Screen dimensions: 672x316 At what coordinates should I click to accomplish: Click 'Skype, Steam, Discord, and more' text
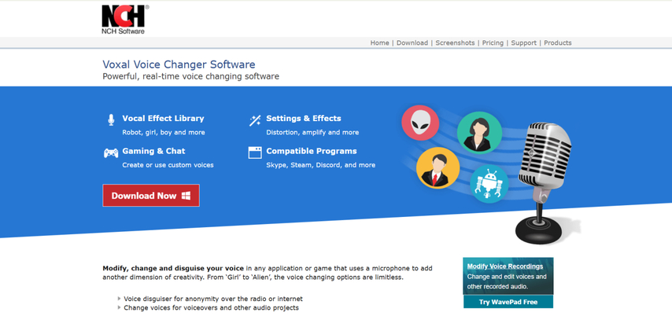[x=320, y=165]
